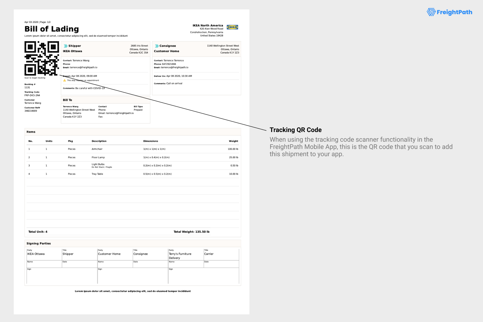
Task: Click the Shipper arrow icon
Action: (x=65, y=46)
